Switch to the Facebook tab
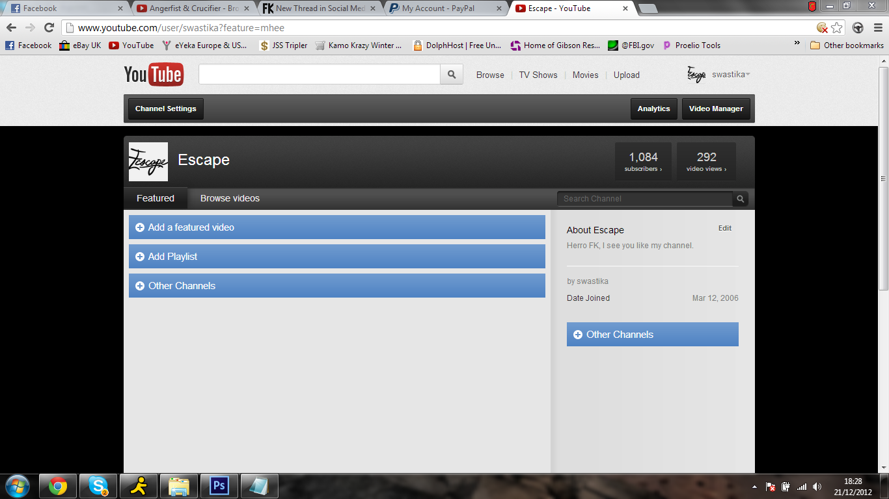Screen dimensions: 889x499 pyautogui.click(x=65, y=8)
